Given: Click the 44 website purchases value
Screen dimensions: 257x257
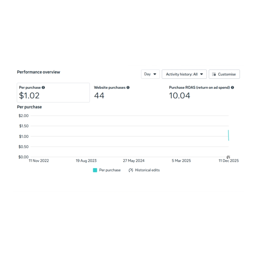Looking at the screenshot, I should point(99,96).
